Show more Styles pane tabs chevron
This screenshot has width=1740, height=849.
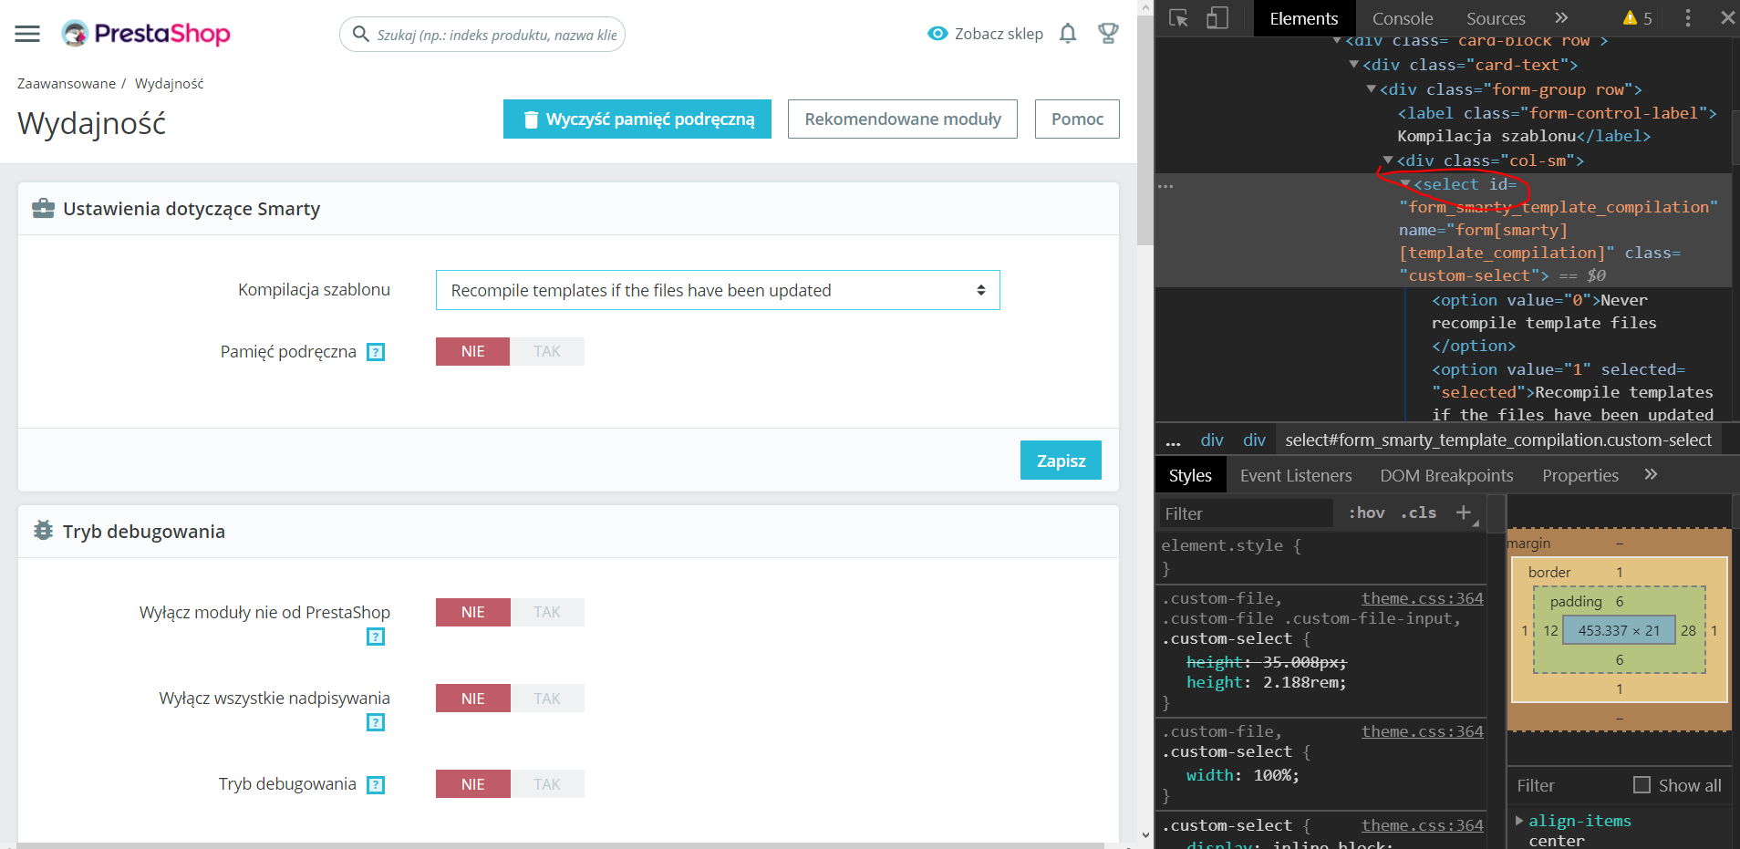point(1651,475)
